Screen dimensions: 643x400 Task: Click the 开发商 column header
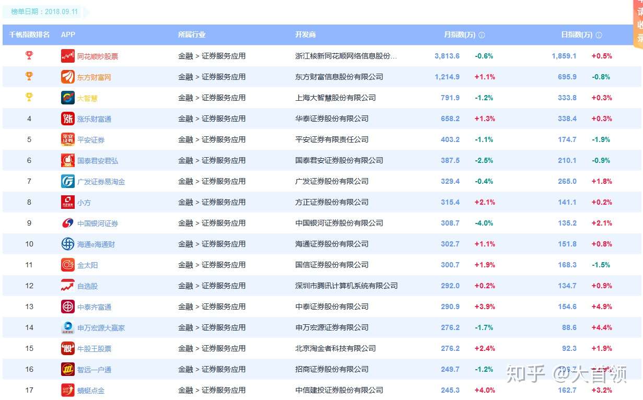(306, 34)
